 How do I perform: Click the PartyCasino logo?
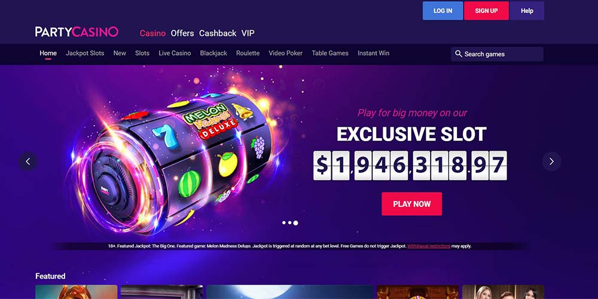[77, 32]
